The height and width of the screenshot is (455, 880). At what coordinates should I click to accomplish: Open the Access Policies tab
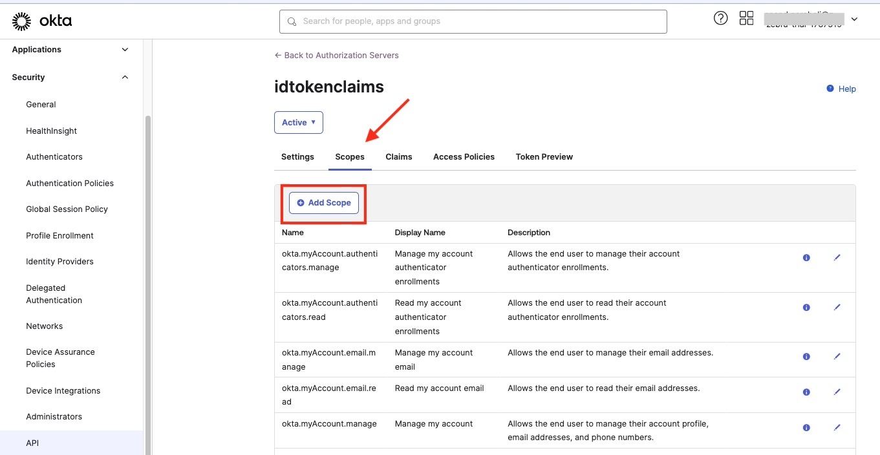(464, 156)
